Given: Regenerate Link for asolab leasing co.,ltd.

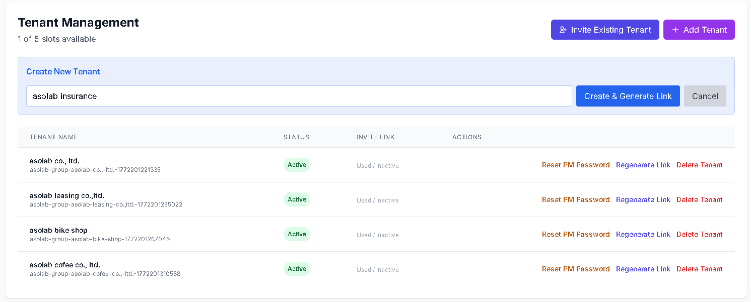Looking at the screenshot, I should coord(643,199).
